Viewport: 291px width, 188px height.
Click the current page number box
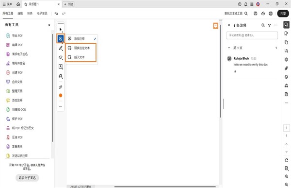tap(286, 128)
